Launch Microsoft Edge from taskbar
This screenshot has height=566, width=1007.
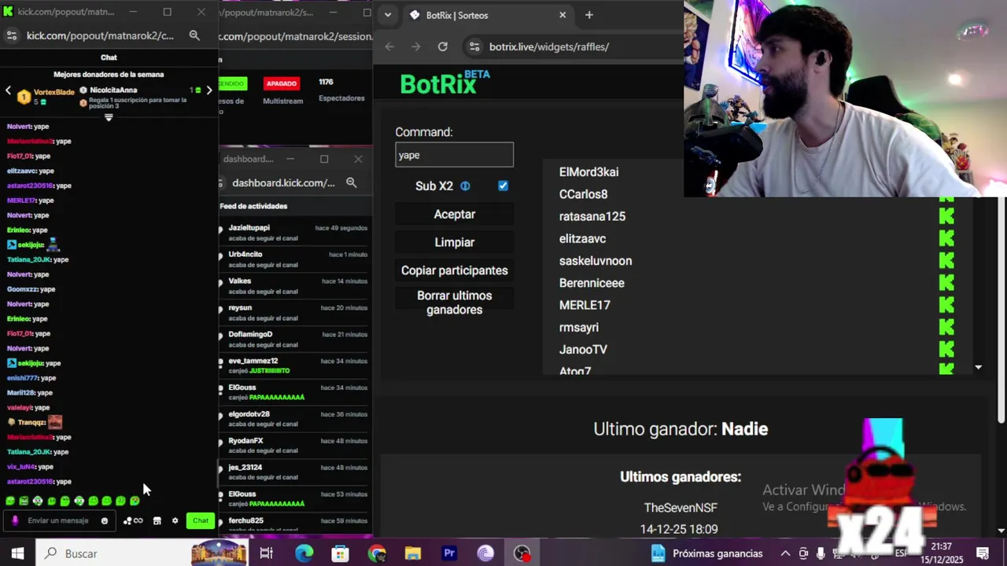(304, 553)
